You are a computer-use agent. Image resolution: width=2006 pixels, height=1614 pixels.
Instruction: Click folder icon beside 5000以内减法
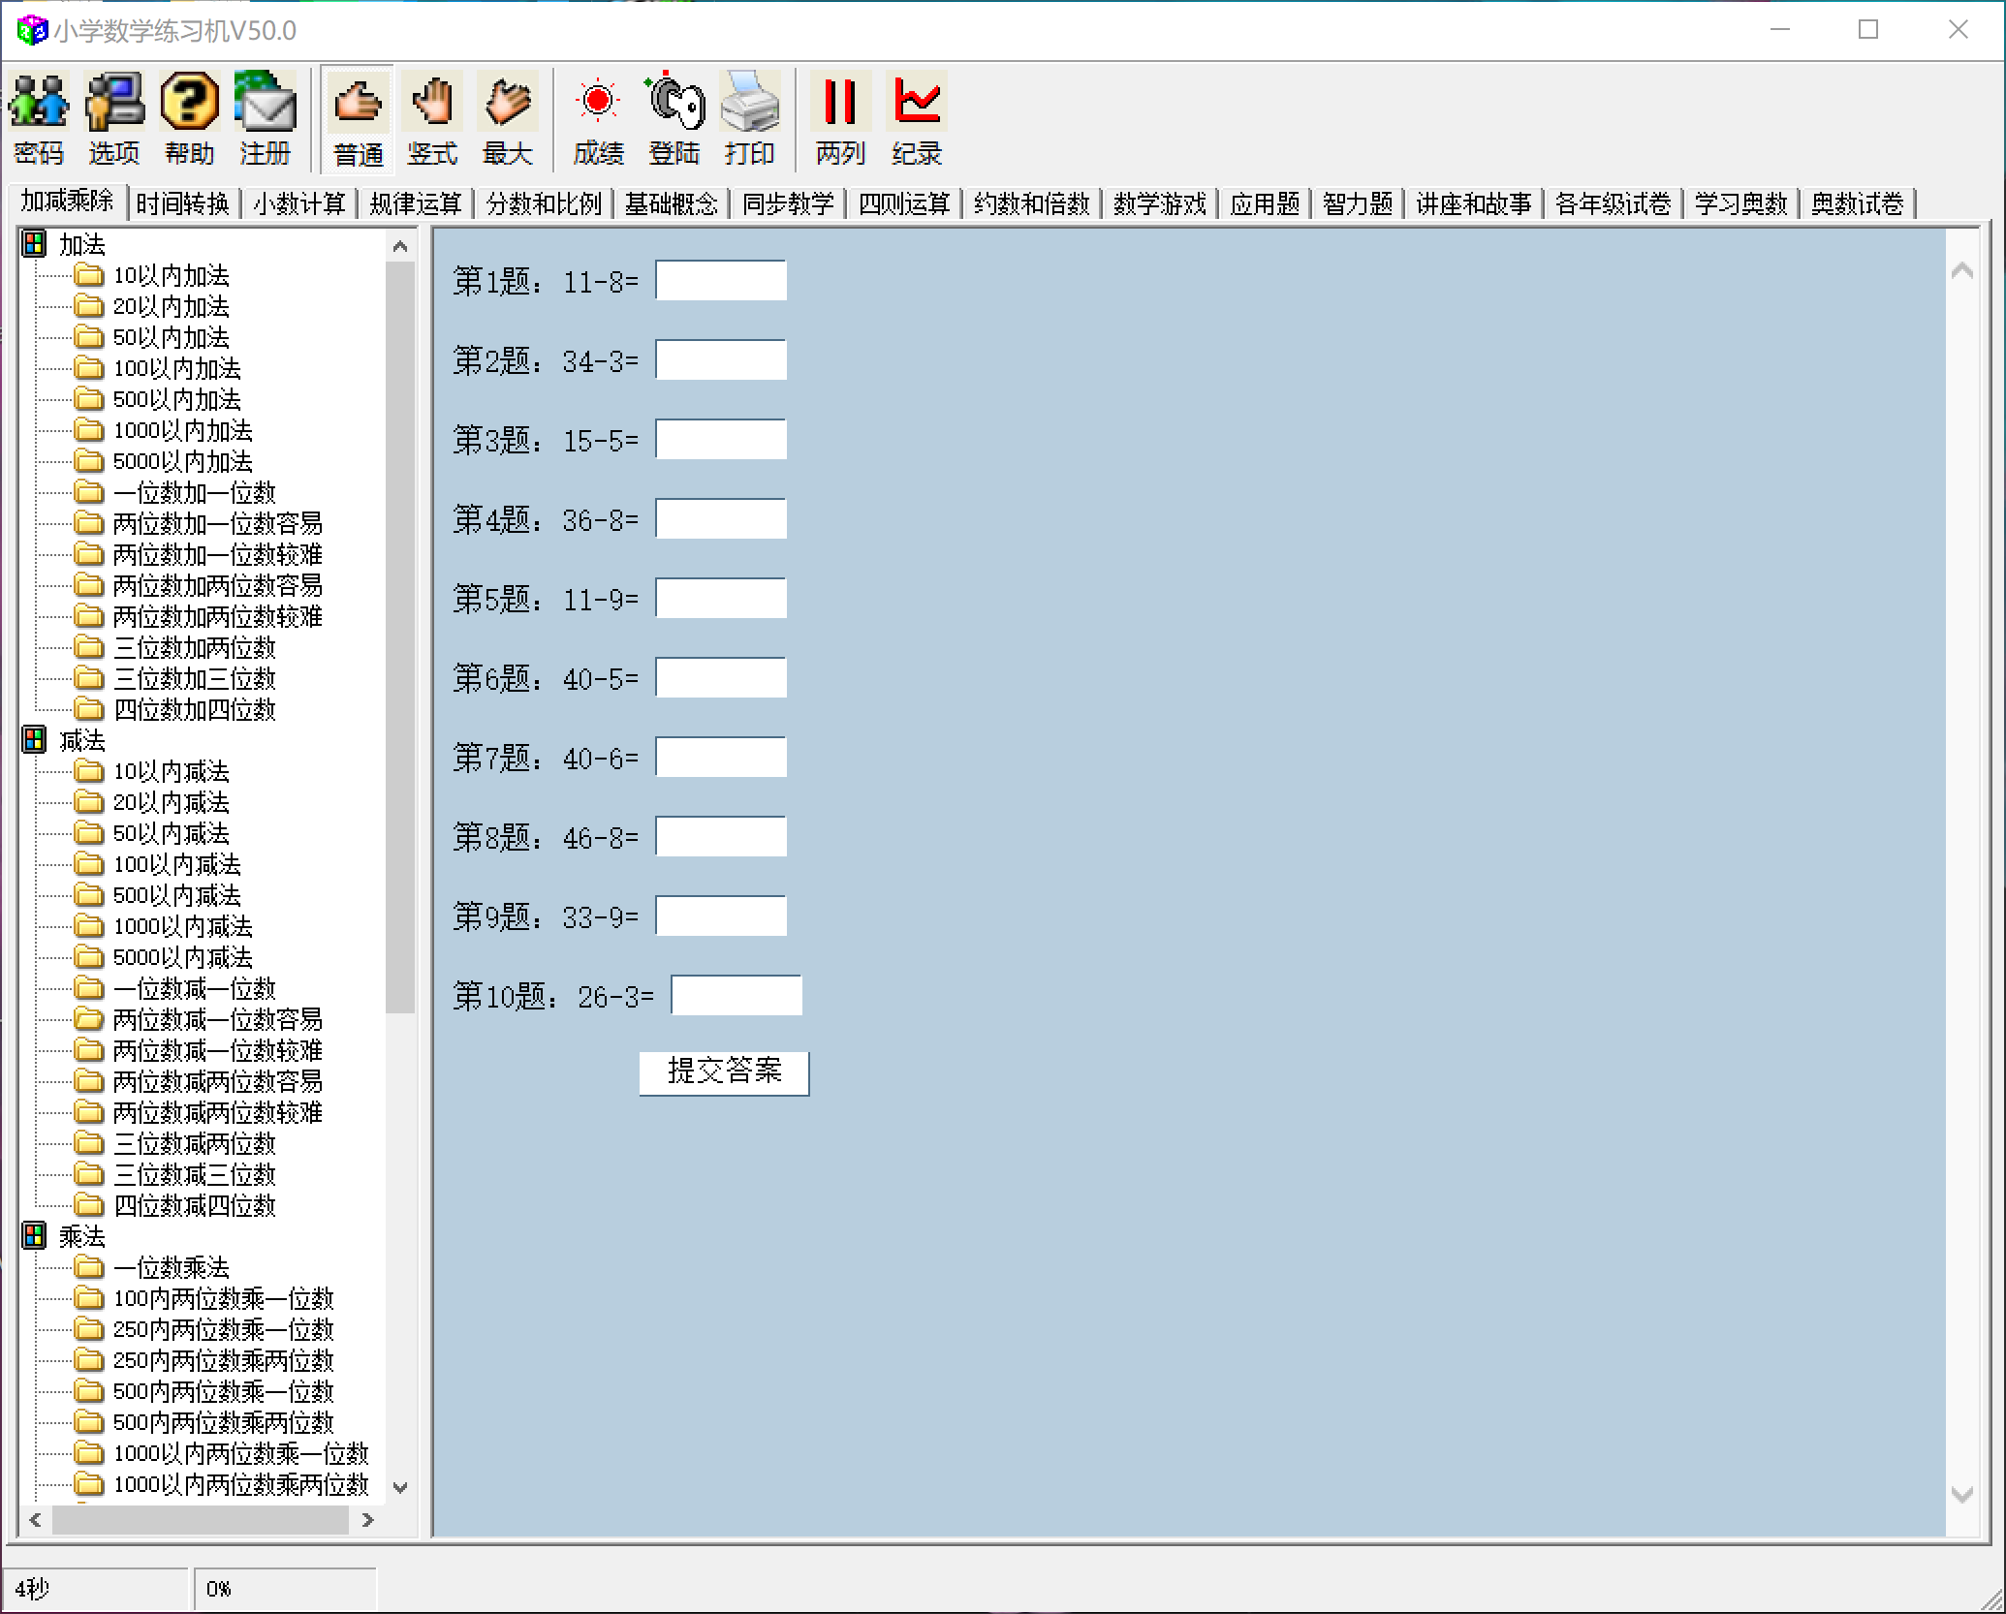89,957
